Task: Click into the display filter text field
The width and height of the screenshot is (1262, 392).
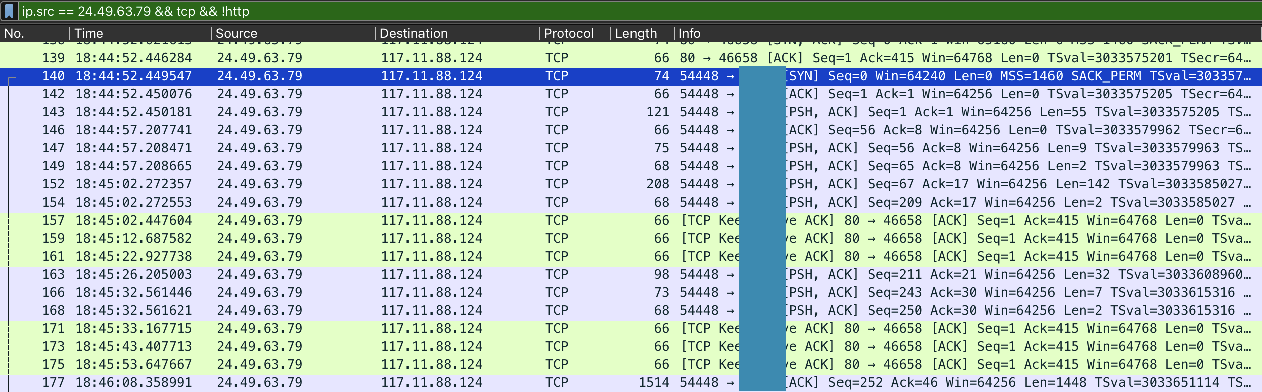Action: (601, 11)
